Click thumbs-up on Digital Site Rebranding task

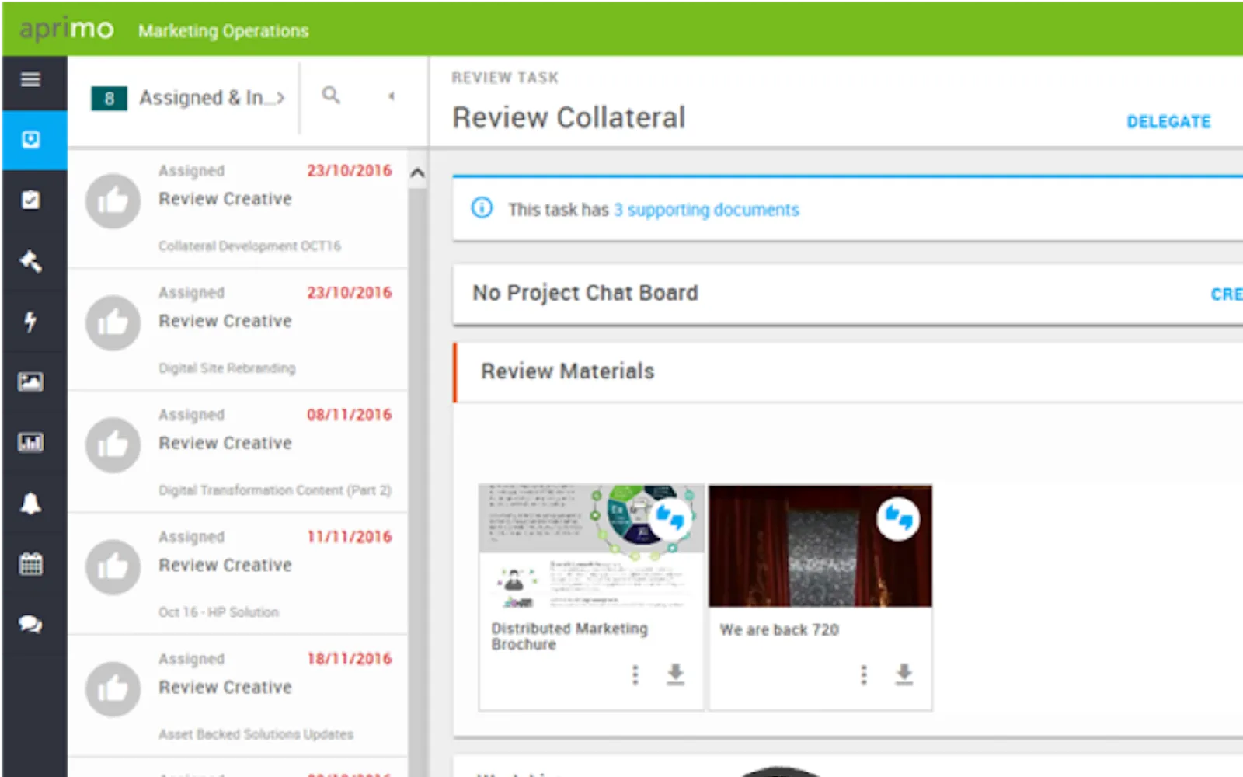coord(113,323)
